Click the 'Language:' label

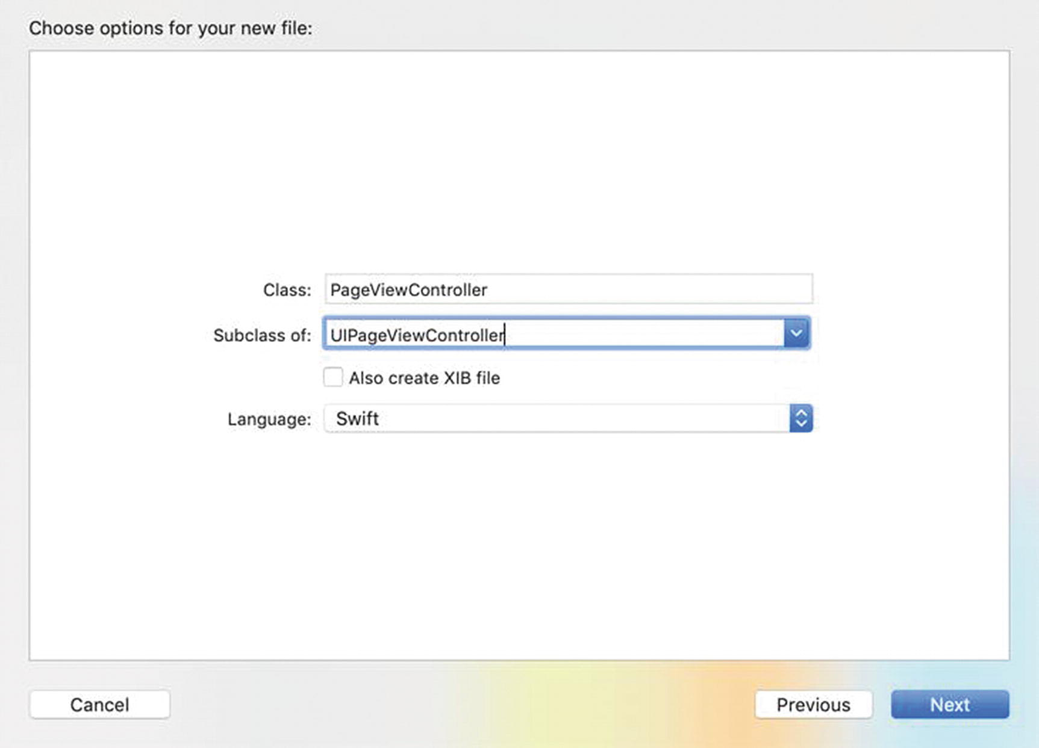(269, 419)
